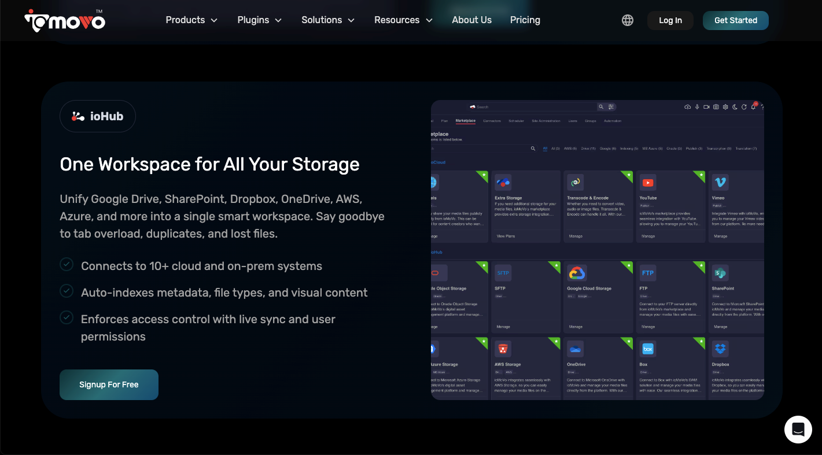Click the Google Cloud Storage logo
This screenshot has width=822, height=455.
(x=577, y=273)
